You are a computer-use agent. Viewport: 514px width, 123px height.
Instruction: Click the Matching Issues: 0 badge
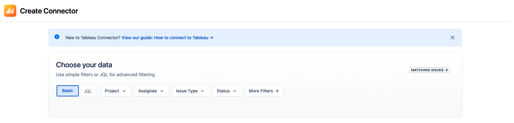coord(429,70)
